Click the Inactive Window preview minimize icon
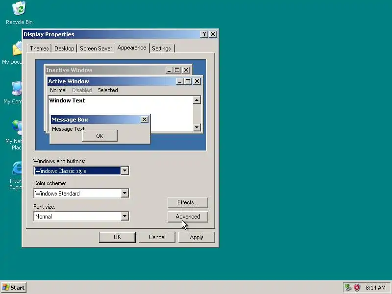 click(169, 70)
